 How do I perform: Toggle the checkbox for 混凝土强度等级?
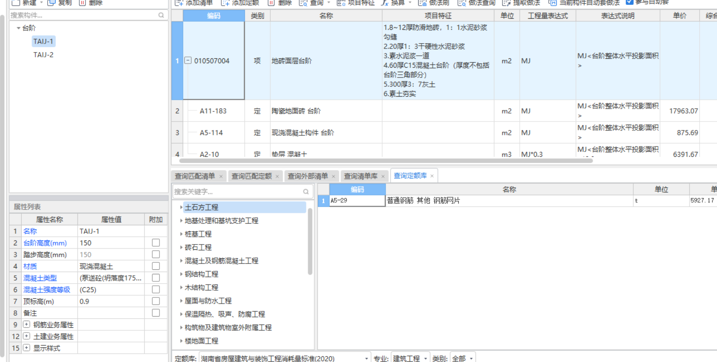coord(156,289)
